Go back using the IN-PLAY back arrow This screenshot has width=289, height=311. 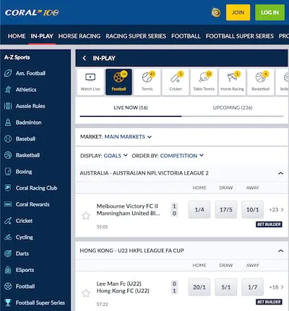84,58
